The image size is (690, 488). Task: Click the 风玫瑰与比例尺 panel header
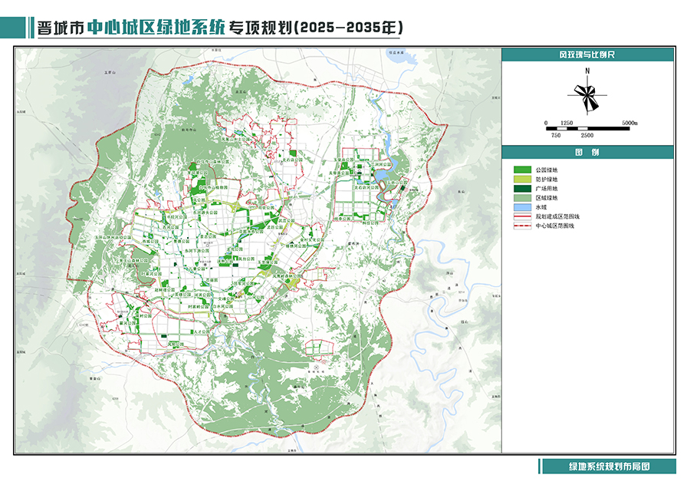click(x=588, y=55)
